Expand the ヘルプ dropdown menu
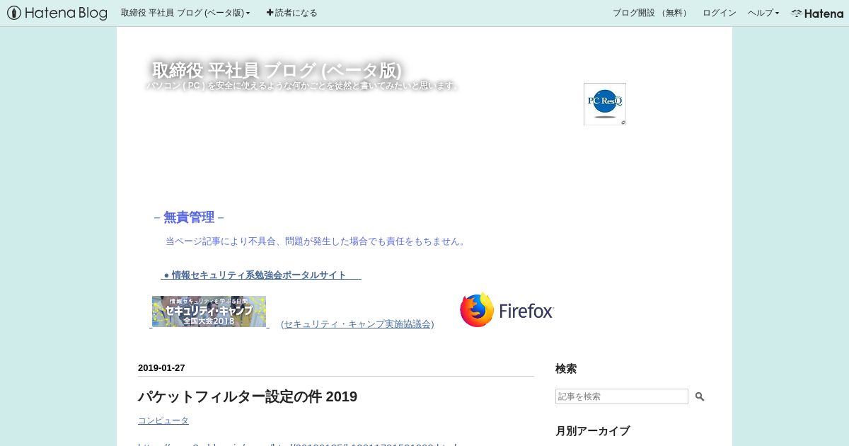The height and width of the screenshot is (446, 849). coord(763,13)
